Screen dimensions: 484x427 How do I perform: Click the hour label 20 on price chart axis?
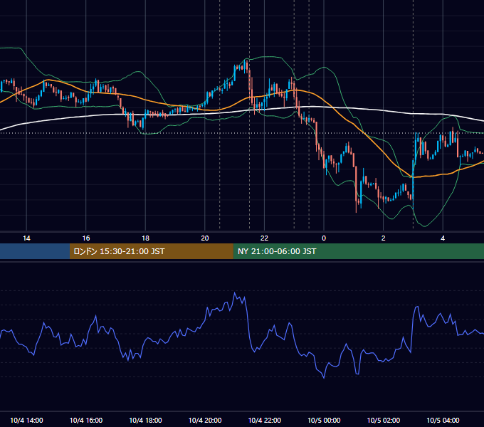coord(205,238)
